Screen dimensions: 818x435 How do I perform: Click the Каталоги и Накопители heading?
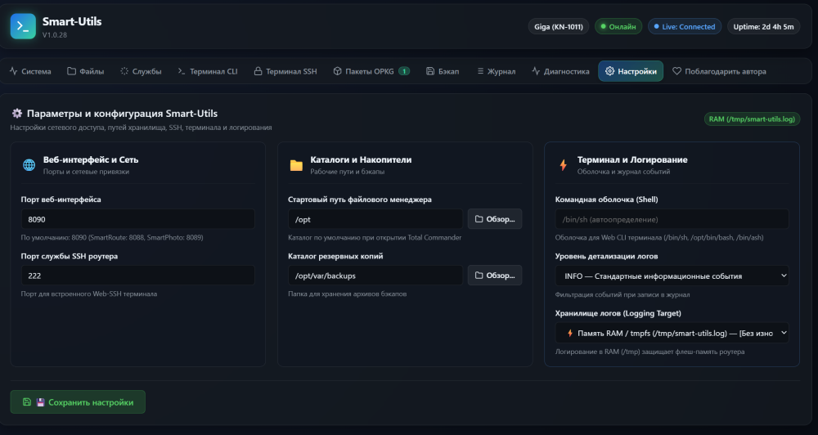pyautogui.click(x=361, y=159)
